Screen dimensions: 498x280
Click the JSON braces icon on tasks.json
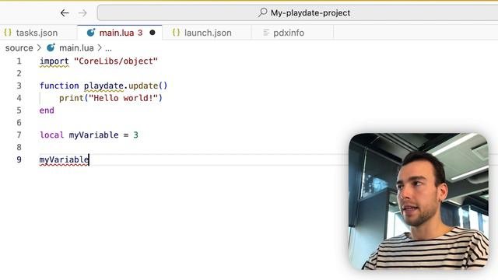(8, 33)
